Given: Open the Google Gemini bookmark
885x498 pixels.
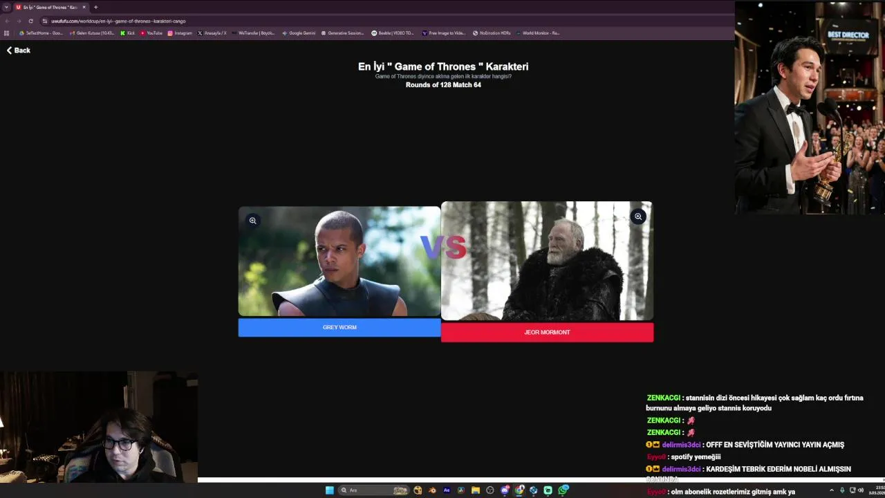Looking at the screenshot, I should [x=299, y=33].
